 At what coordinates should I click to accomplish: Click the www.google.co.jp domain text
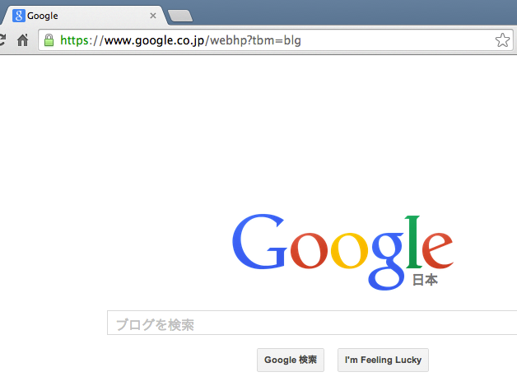click(155, 40)
